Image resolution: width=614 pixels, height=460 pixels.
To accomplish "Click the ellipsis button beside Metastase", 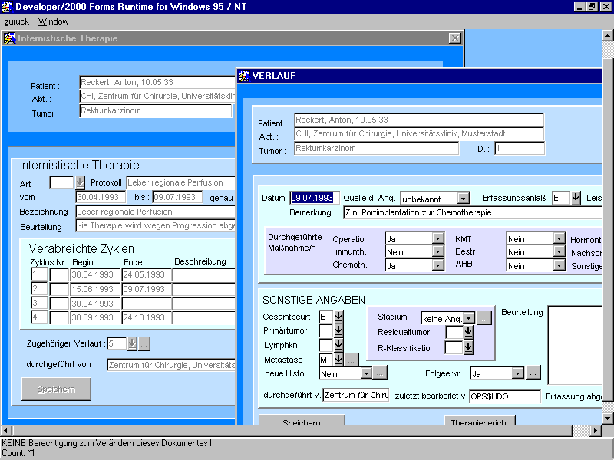I will [351, 360].
